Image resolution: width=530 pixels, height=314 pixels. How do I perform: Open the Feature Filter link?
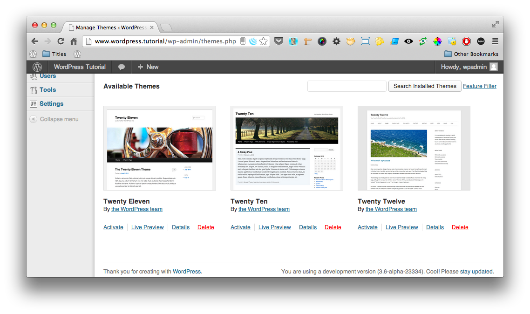tap(480, 86)
